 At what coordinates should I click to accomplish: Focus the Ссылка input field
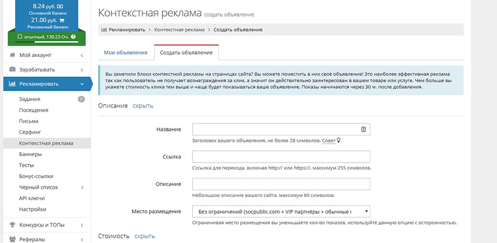pos(281,156)
